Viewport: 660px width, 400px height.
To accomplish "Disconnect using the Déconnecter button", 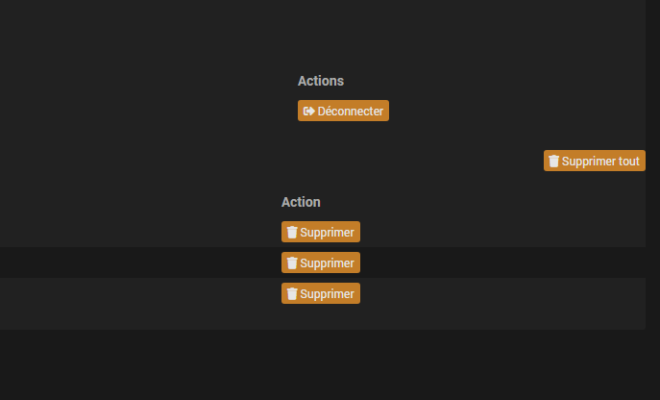I will 344,111.
